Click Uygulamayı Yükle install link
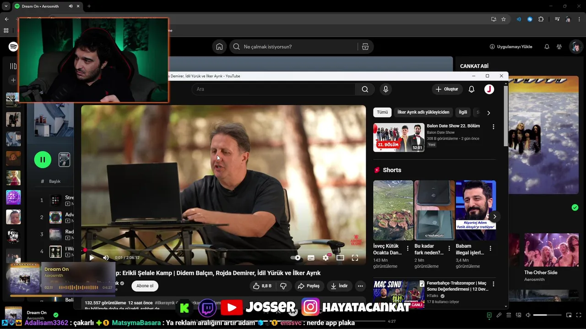The image size is (586, 329). (x=511, y=47)
